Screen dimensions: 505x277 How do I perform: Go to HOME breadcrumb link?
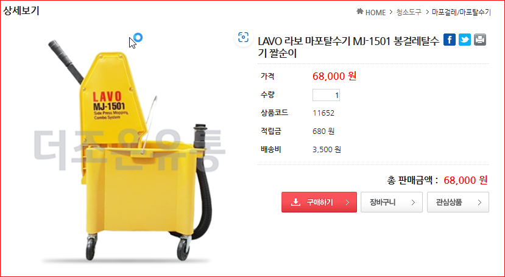click(375, 13)
